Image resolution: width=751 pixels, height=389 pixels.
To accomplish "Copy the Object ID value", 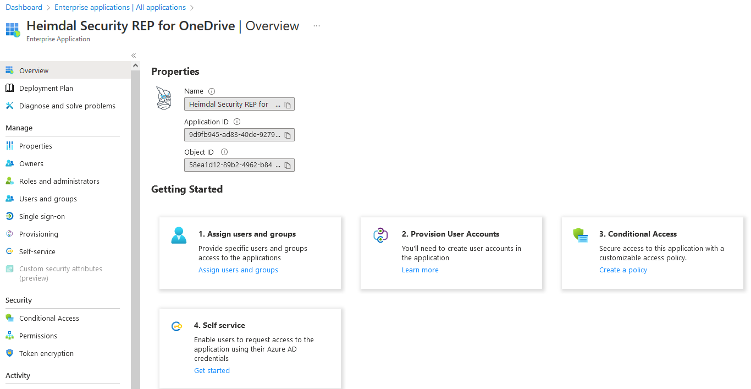I will coord(288,165).
